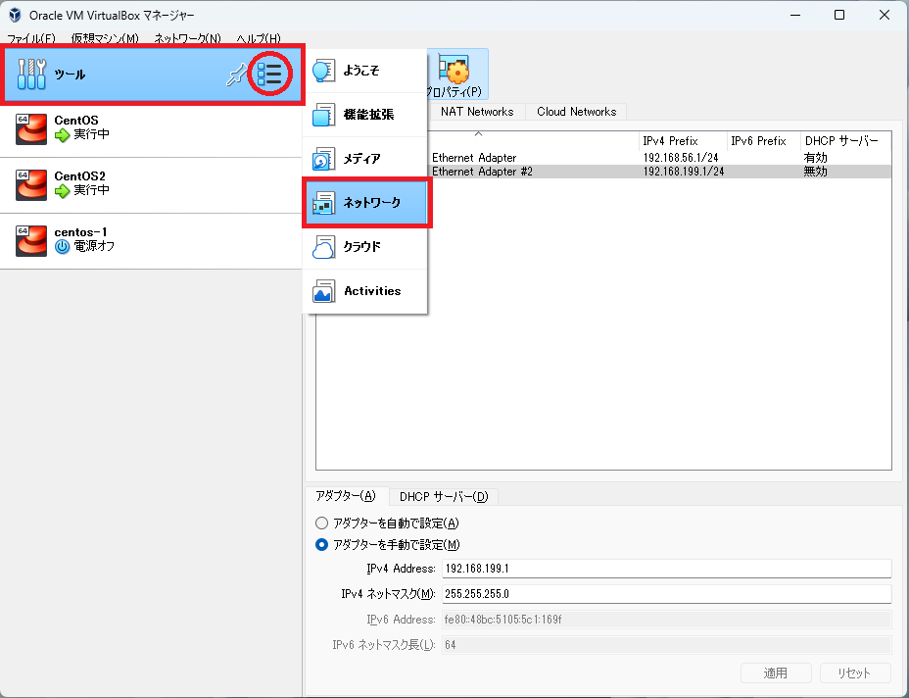The width and height of the screenshot is (909, 698).
Task: Click the Welcome (ようこそ) balloon icon
Action: 323,71
